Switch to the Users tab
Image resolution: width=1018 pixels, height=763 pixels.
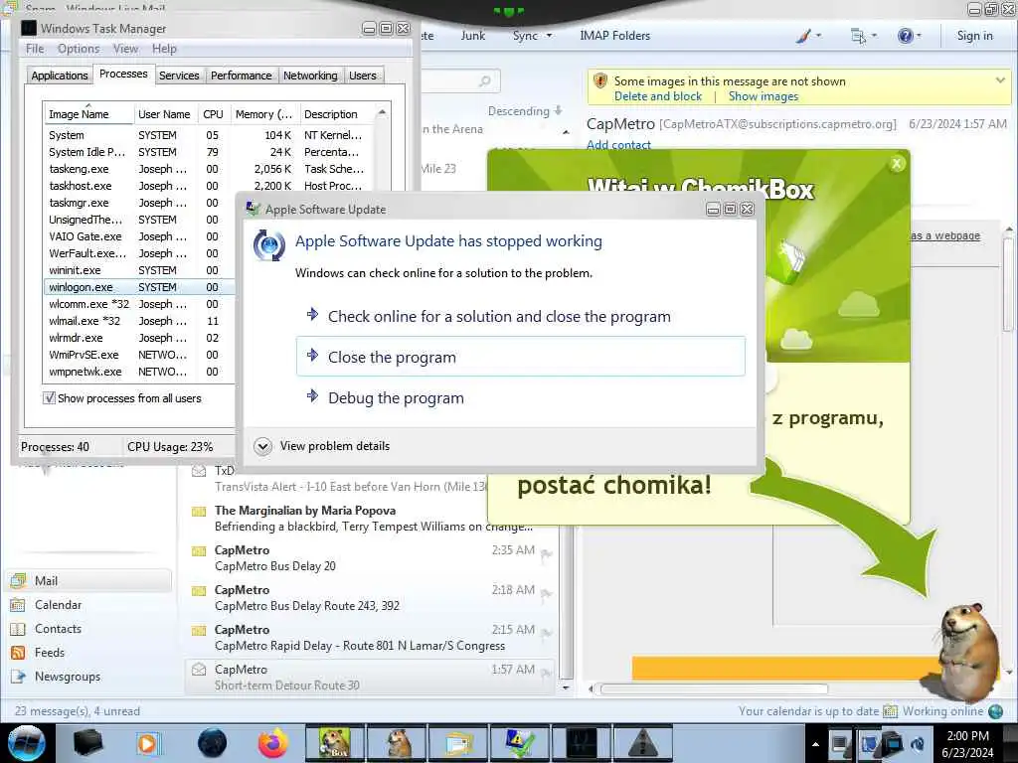click(362, 76)
